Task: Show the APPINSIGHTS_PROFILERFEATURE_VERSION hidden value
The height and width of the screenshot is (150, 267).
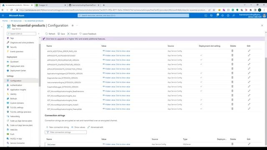Action: (x=116, y=60)
